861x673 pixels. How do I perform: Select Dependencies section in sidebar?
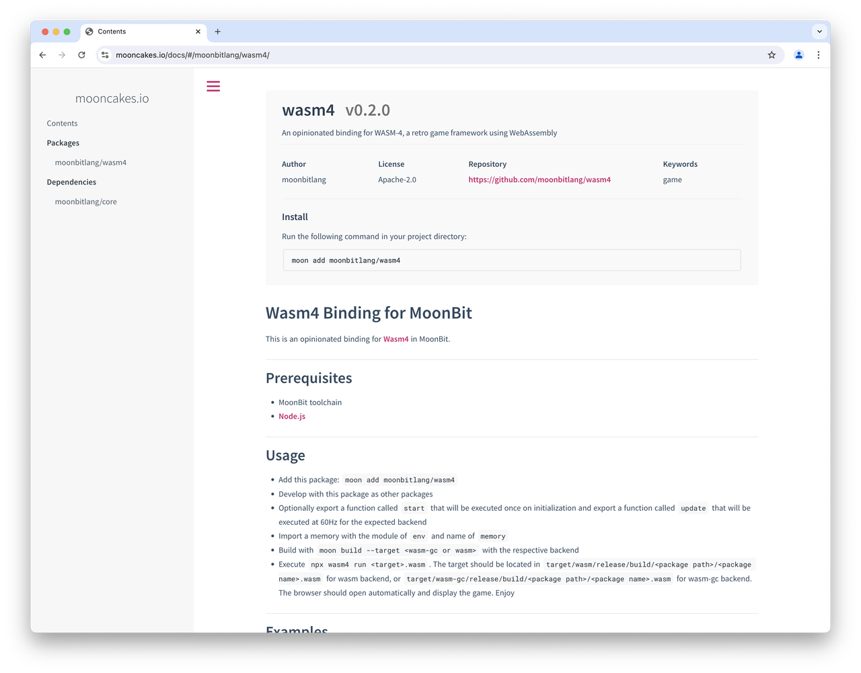[71, 182]
